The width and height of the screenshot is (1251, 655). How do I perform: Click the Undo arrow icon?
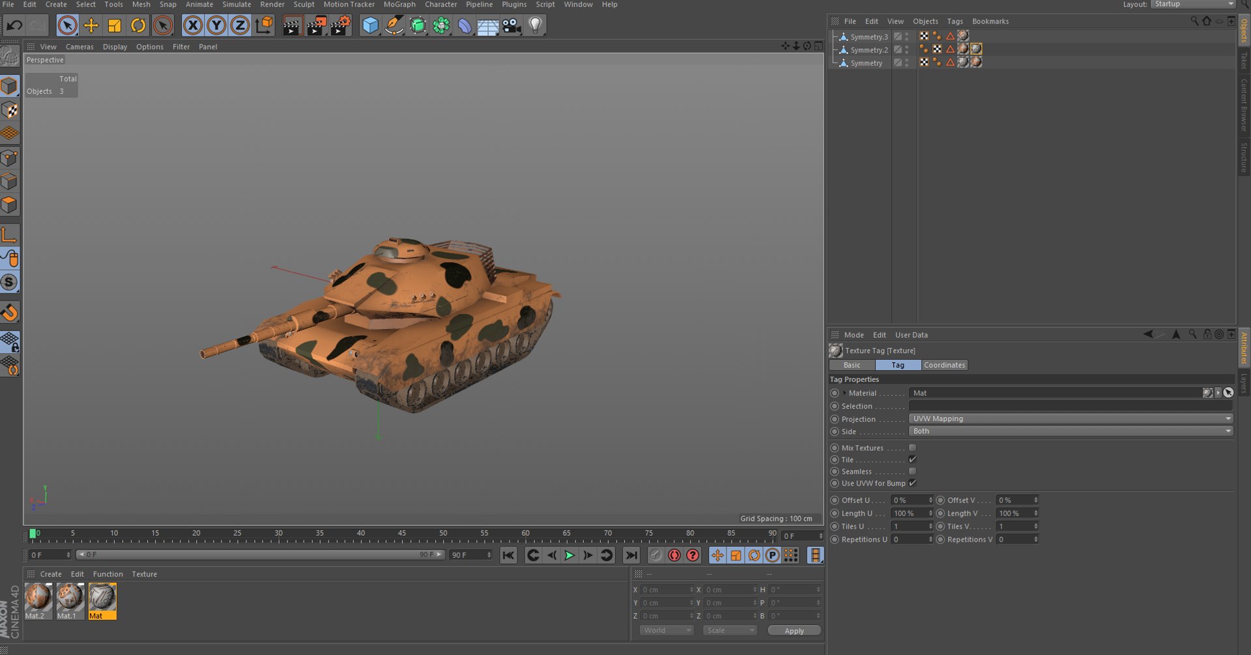tap(14, 25)
